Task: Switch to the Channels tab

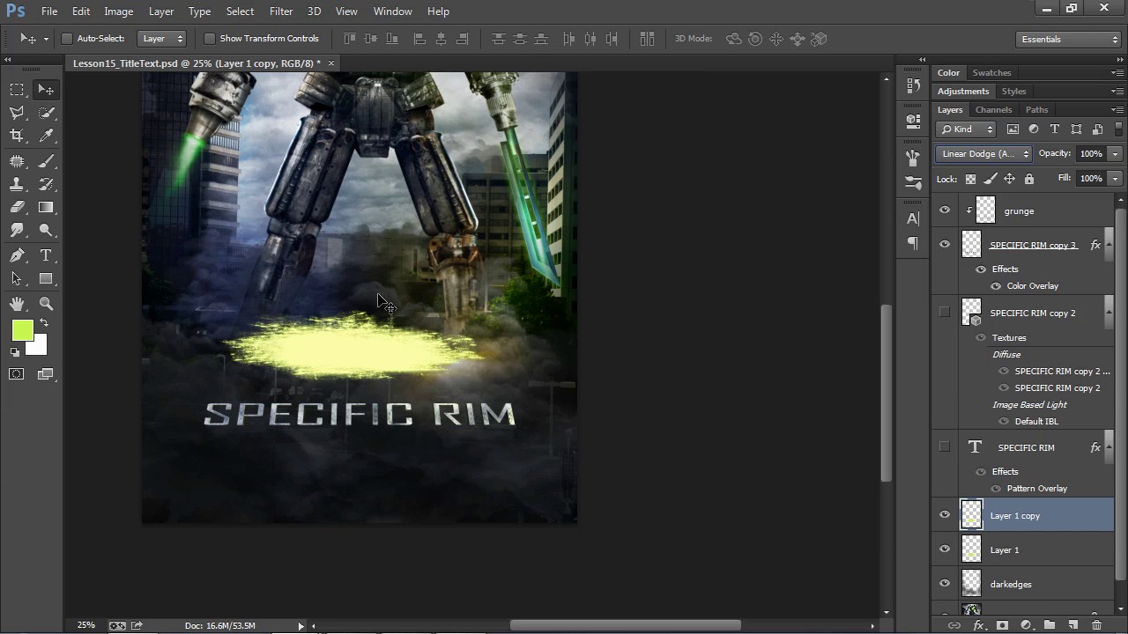Action: click(993, 110)
